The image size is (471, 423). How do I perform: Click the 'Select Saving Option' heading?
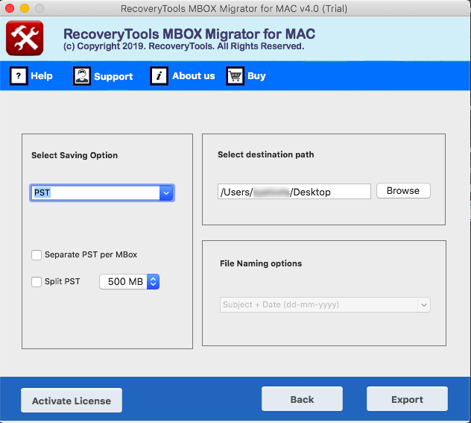pos(75,155)
